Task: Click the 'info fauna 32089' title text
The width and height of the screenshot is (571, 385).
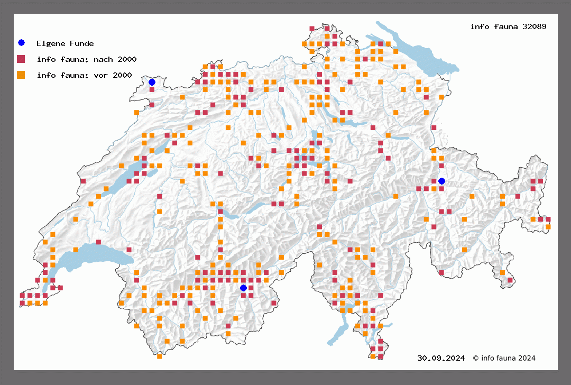Action: pyautogui.click(x=508, y=26)
